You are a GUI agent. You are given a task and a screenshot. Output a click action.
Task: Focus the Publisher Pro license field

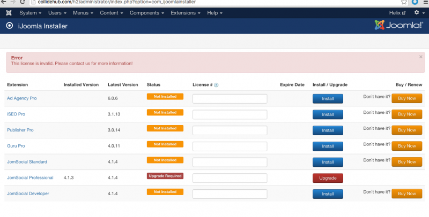[230, 130]
